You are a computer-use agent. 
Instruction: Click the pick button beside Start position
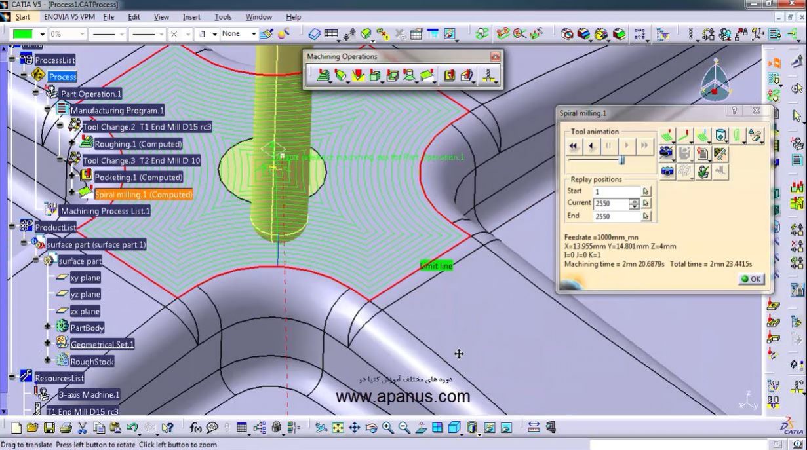click(646, 191)
